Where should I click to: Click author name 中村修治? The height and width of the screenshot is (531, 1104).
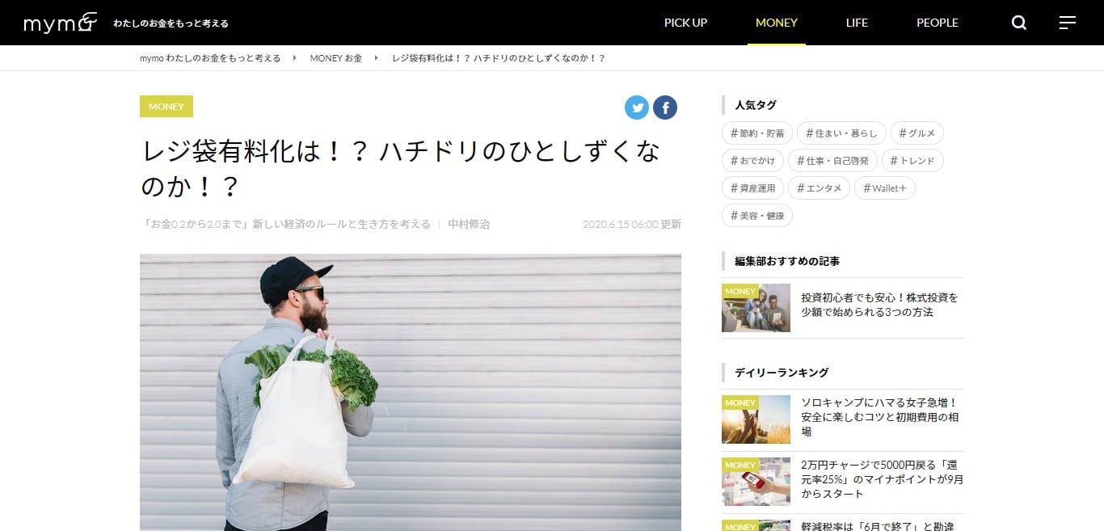tap(469, 224)
